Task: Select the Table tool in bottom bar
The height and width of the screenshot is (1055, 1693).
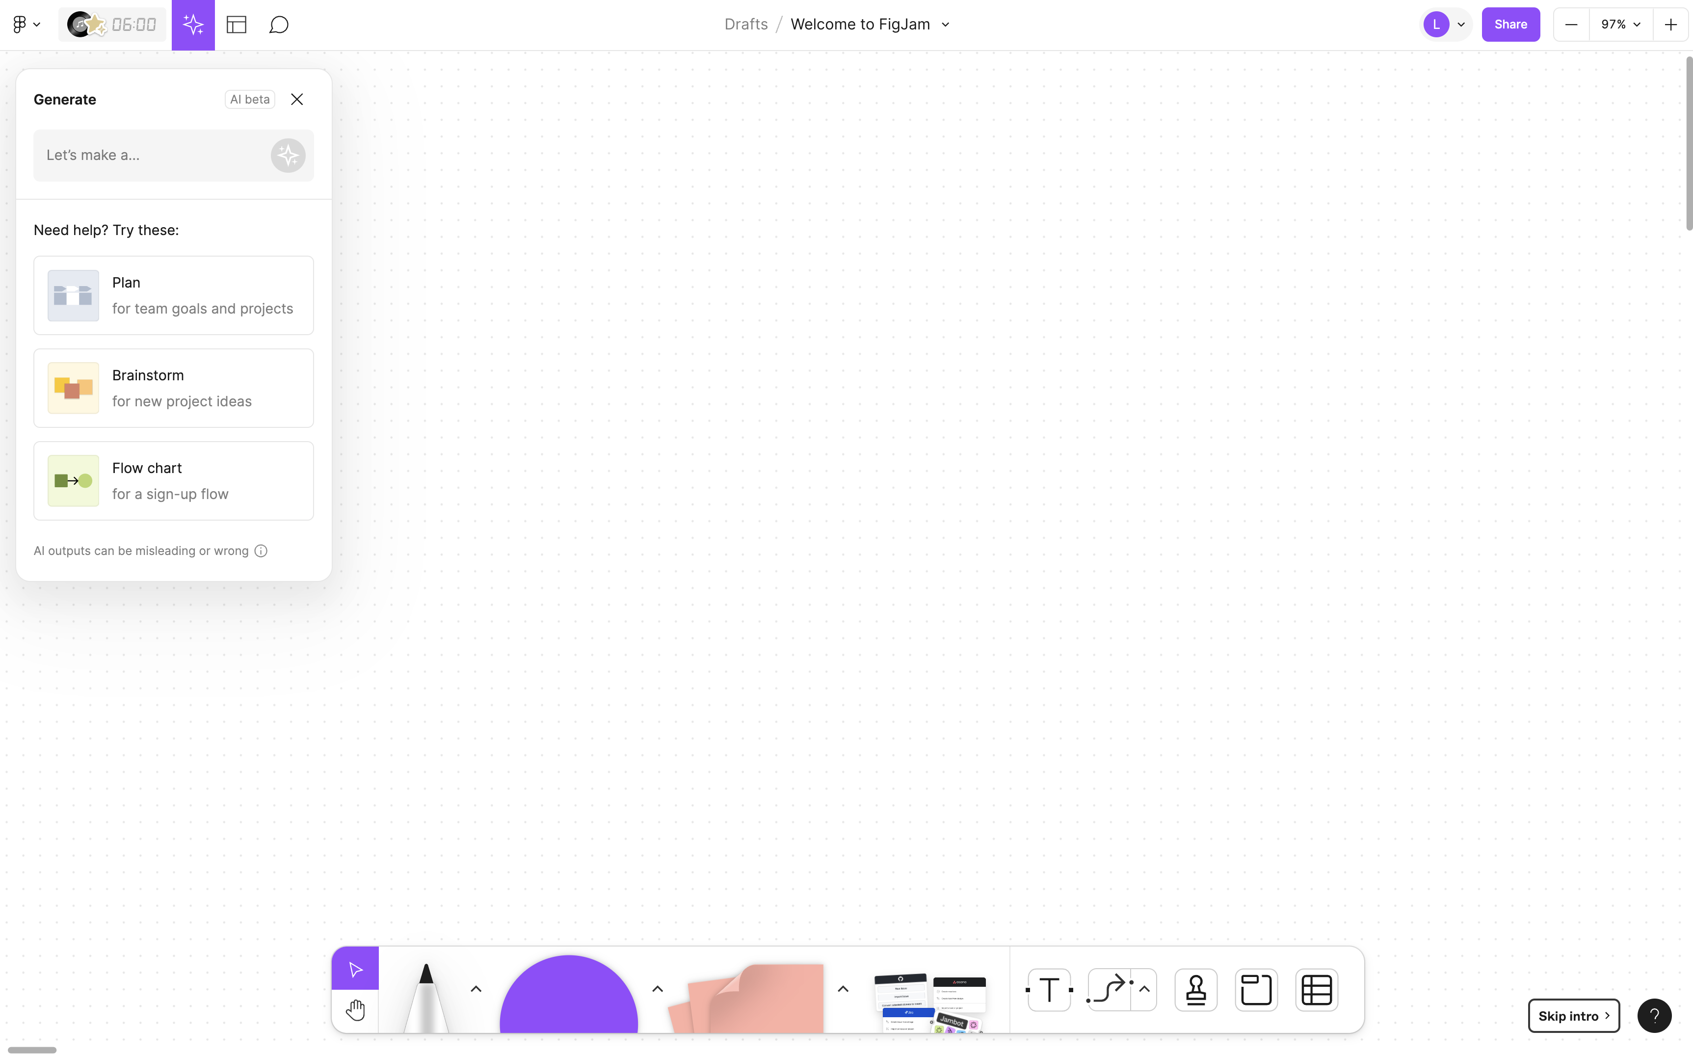Action: (x=1315, y=989)
